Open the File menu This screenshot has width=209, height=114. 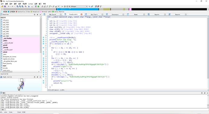pos(2,4)
